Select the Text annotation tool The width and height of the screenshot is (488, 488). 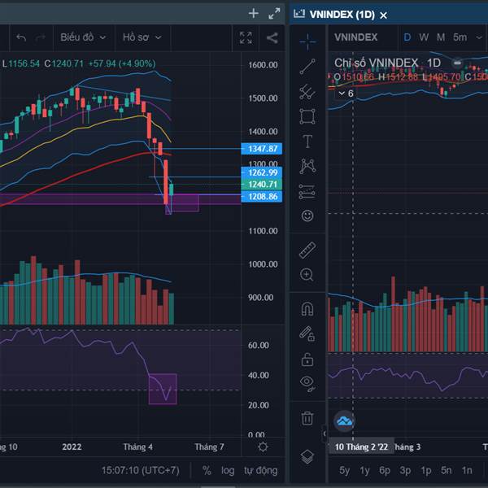point(307,142)
